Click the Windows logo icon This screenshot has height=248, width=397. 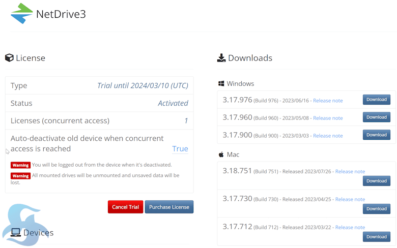coord(221,84)
